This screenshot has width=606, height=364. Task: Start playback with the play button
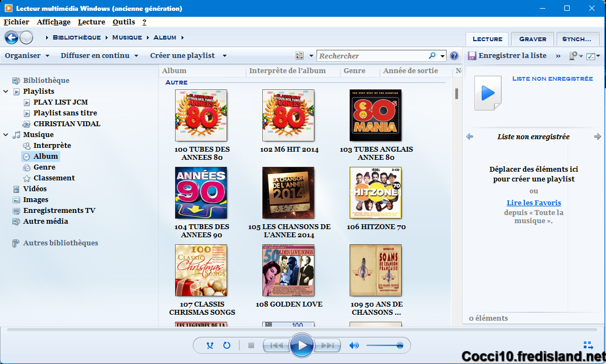pos(302,345)
